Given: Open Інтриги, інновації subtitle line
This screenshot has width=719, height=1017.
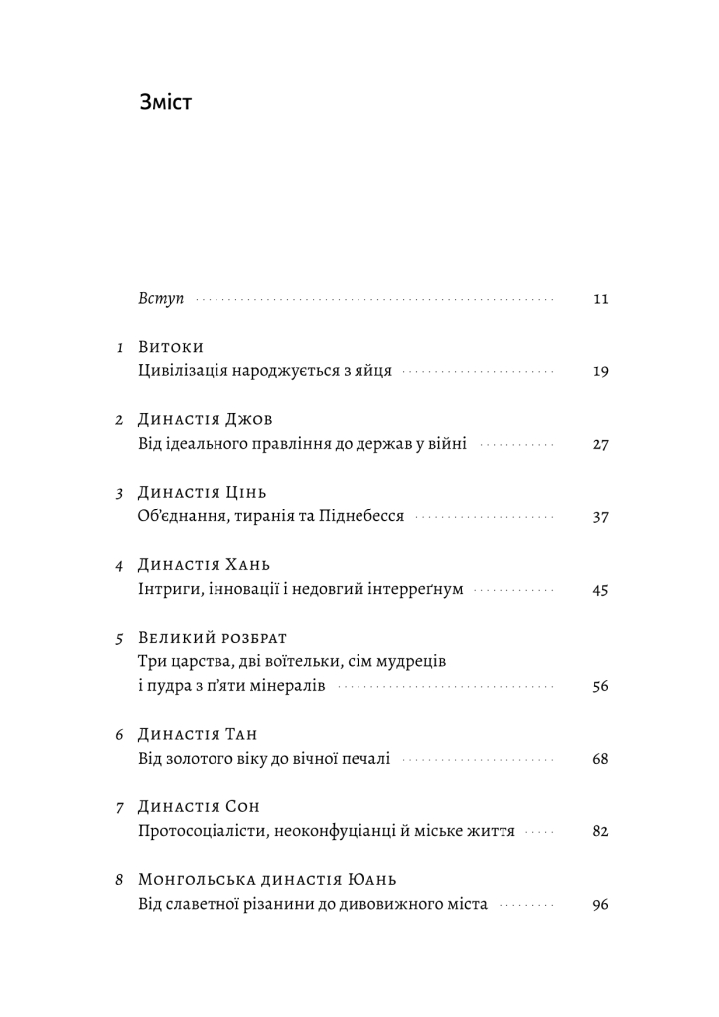Looking at the screenshot, I should point(301,590).
